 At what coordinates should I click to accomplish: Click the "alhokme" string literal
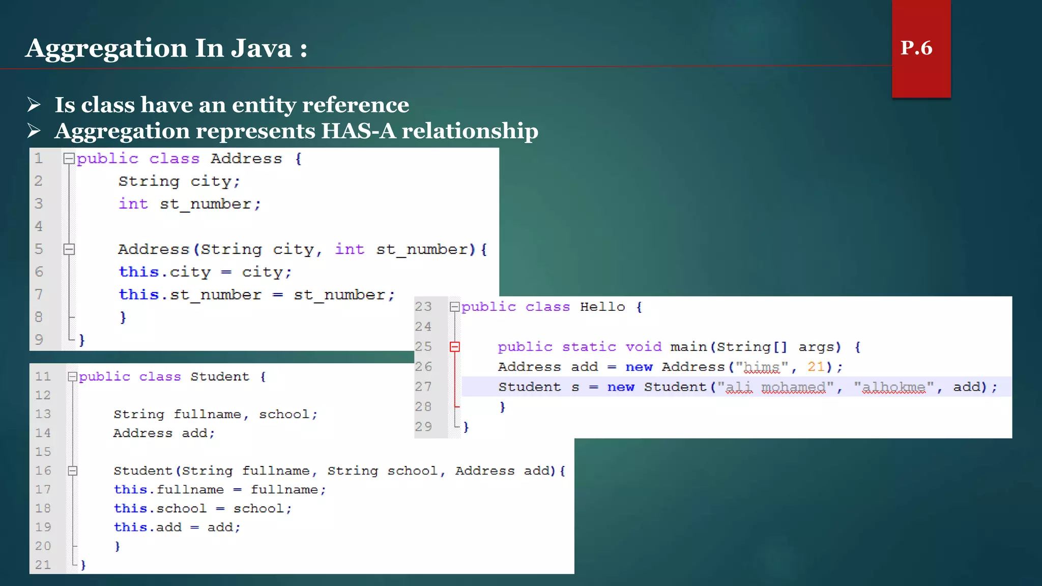[894, 387]
